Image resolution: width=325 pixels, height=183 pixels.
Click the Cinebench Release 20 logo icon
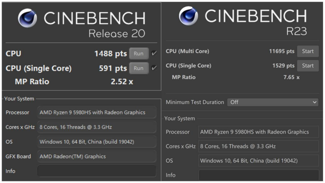[x=27, y=18]
